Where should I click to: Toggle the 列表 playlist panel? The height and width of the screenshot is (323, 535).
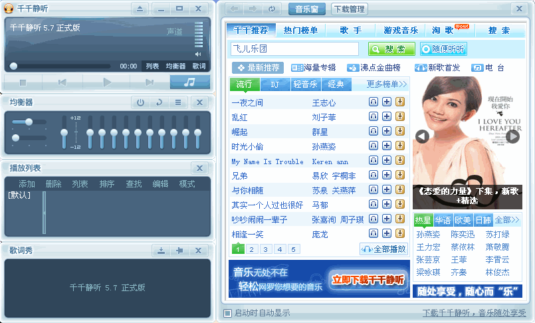click(x=152, y=66)
